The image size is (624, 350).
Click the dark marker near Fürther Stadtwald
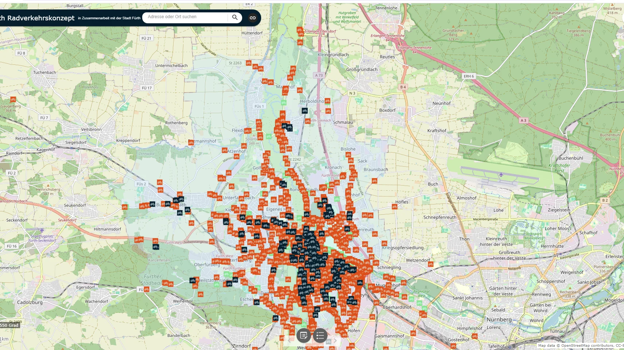[193, 281]
